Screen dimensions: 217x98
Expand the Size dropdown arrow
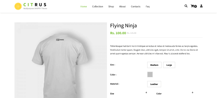tap(146, 93)
